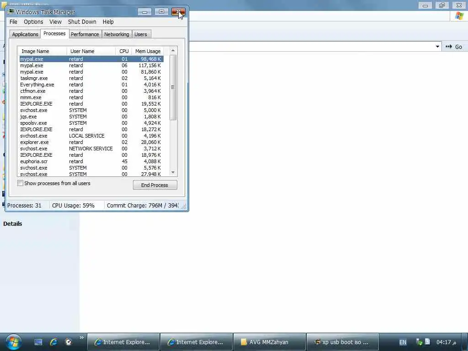Screen dimensions: 468x351
Task: Click the Task Manager title bar icon
Action: pyautogui.click(x=11, y=11)
